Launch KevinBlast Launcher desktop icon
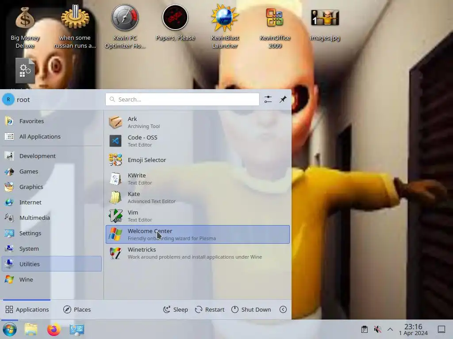 tap(225, 26)
